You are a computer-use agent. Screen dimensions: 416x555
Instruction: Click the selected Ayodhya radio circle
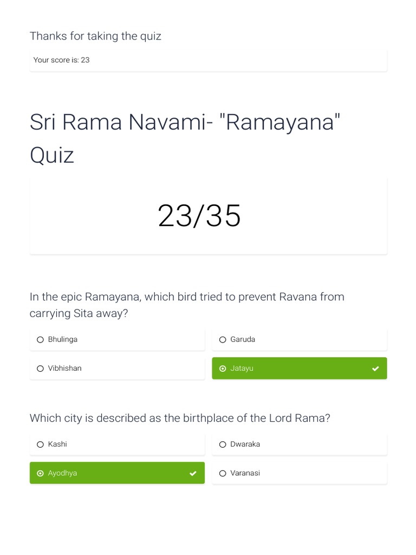tap(40, 473)
